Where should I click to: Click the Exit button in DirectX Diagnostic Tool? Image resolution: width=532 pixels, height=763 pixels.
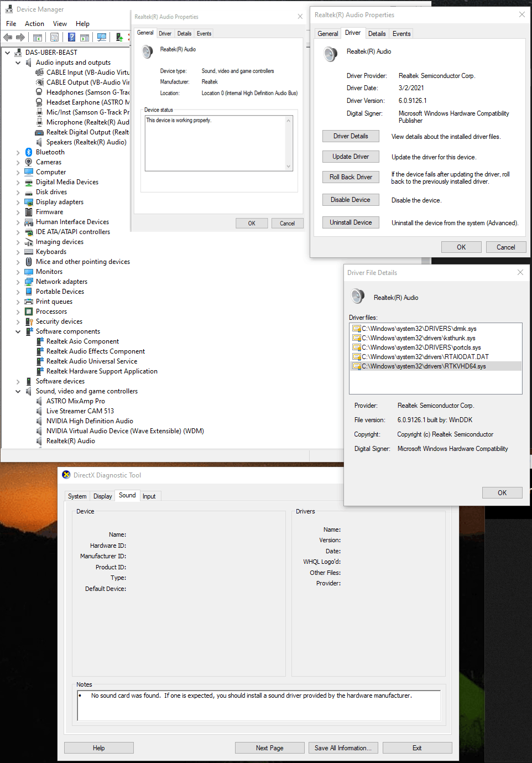pyautogui.click(x=417, y=748)
